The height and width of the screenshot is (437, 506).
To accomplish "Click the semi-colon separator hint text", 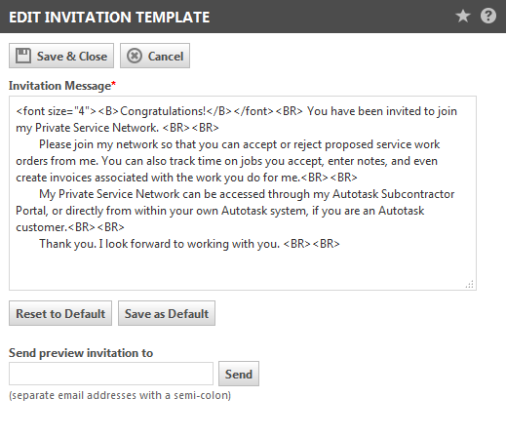I will click(120, 395).
